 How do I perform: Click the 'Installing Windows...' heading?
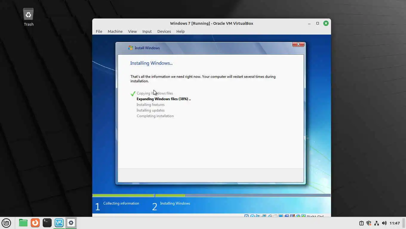coord(151,63)
